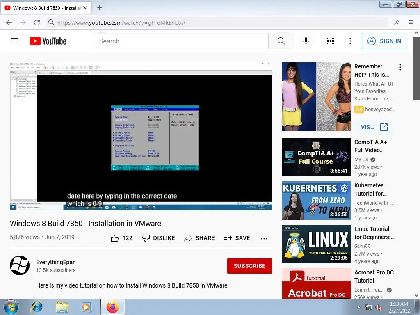This screenshot has width=420, height=315.
Task: Close the Windows 8 Build 7850 tab
Action: (85, 8)
